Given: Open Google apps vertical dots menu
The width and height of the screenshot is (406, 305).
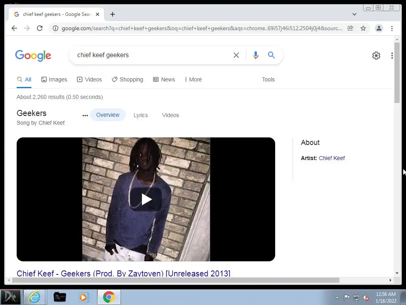Looking at the screenshot, I should click(x=392, y=56).
